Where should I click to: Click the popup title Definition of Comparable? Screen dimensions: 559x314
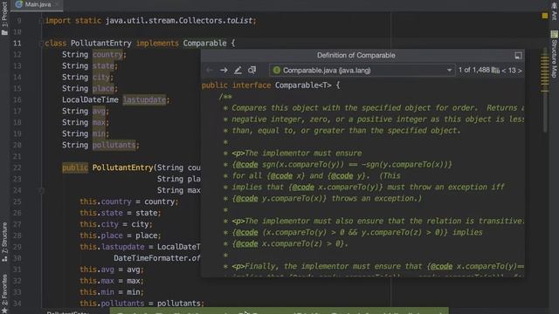(355, 55)
